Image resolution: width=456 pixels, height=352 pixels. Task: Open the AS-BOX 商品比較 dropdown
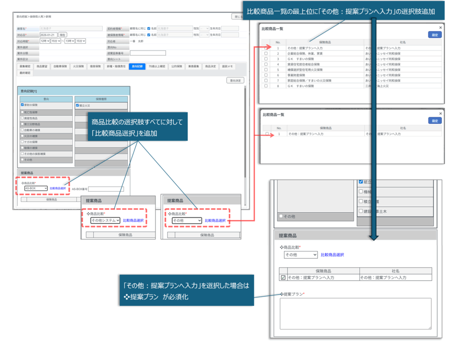36,188
